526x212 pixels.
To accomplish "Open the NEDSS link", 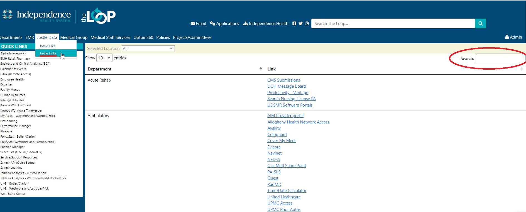I will coord(274,160).
